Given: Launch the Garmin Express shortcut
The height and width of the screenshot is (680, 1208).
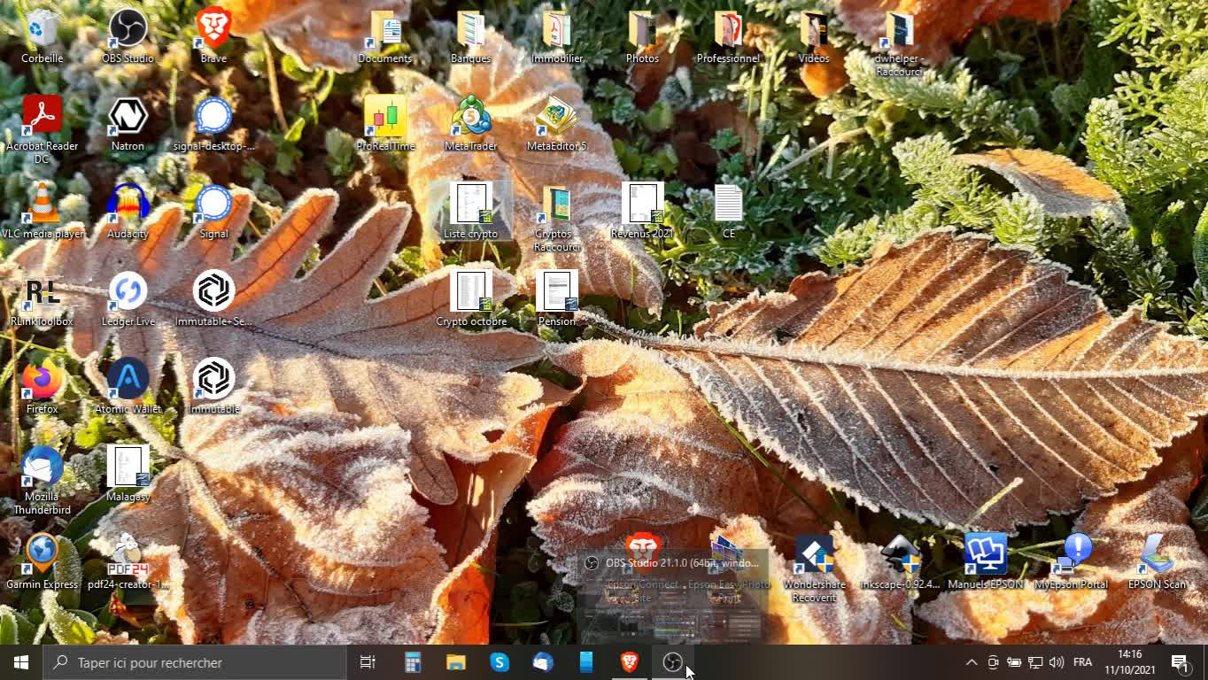Looking at the screenshot, I should click(42, 562).
